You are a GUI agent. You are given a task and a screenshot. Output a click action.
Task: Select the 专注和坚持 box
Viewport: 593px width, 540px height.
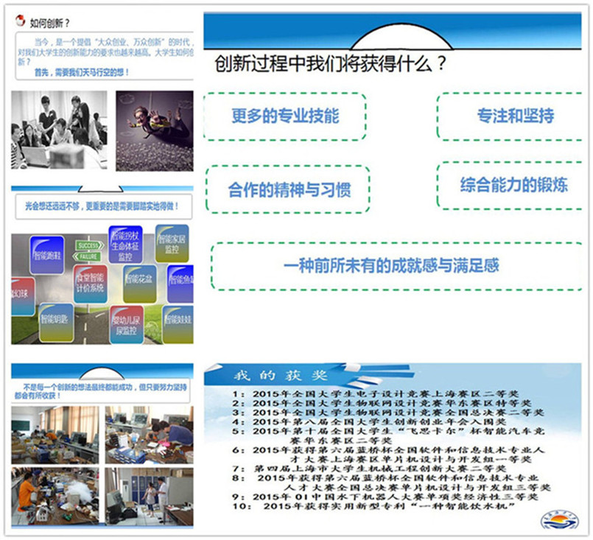[x=515, y=116]
